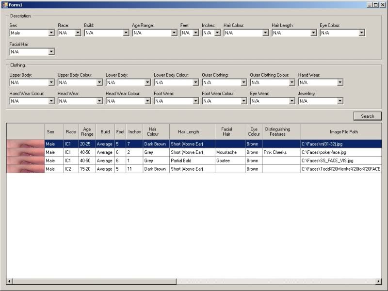Screen dimensions: 388x291
Task: Click the horizontal scrollbar right arrow
Action: (379, 281)
